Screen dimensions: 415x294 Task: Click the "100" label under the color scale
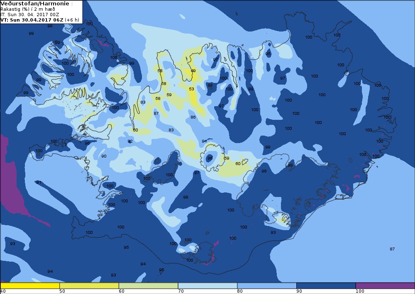click(360, 292)
